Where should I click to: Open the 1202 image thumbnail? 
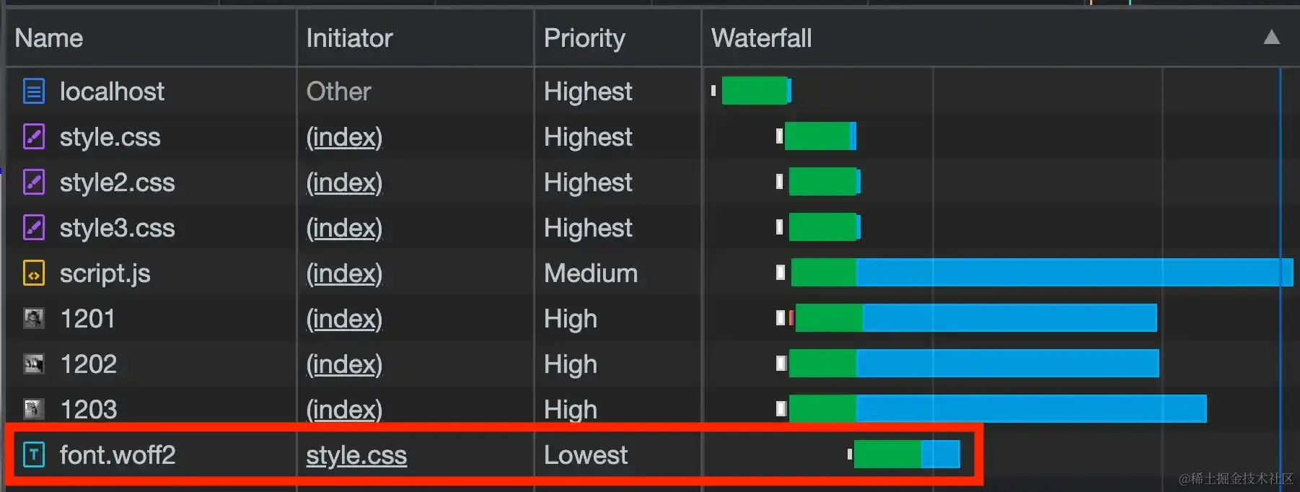pos(34,364)
